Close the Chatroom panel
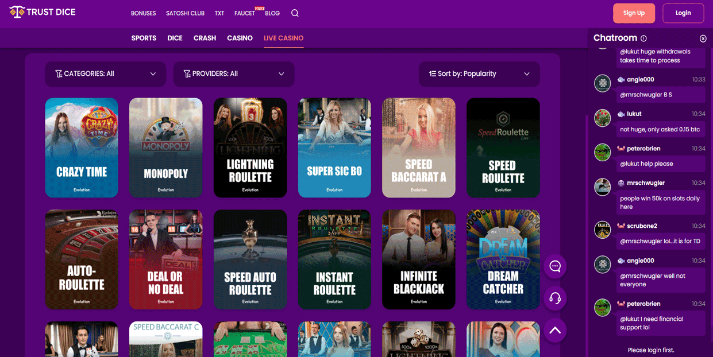Viewport: 713px width, 357px height. [703, 38]
